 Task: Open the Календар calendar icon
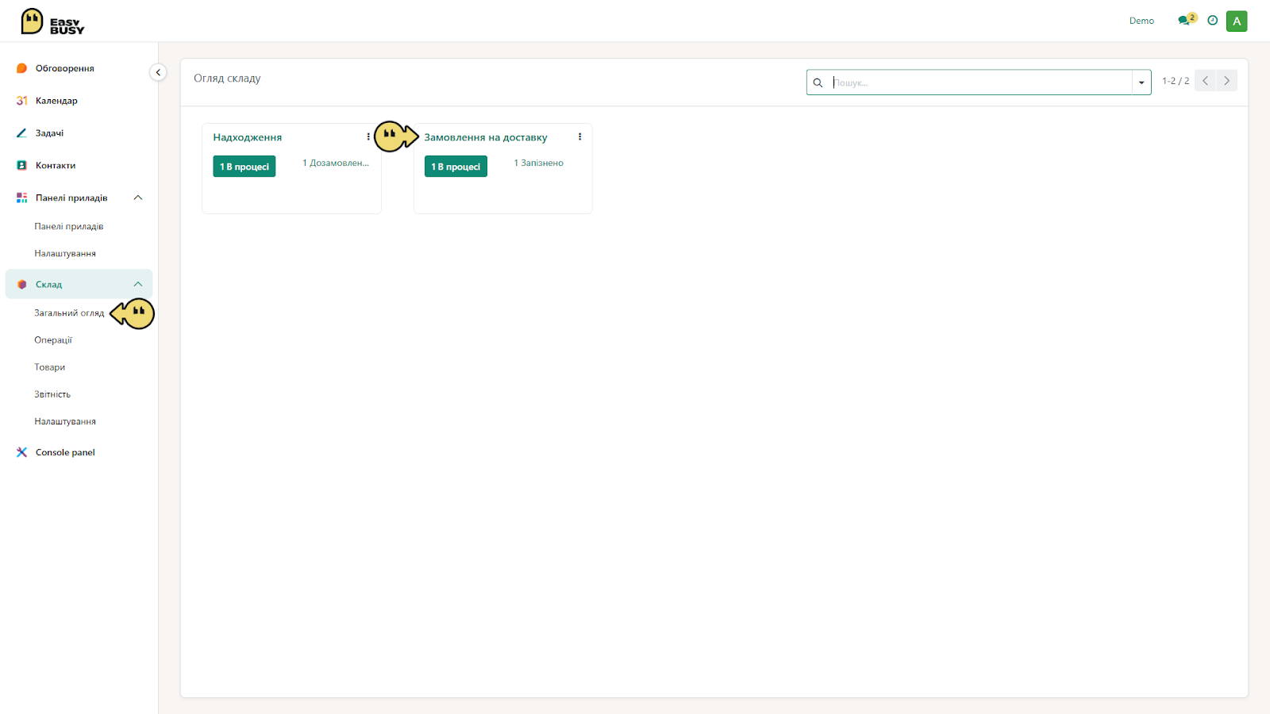click(x=21, y=101)
